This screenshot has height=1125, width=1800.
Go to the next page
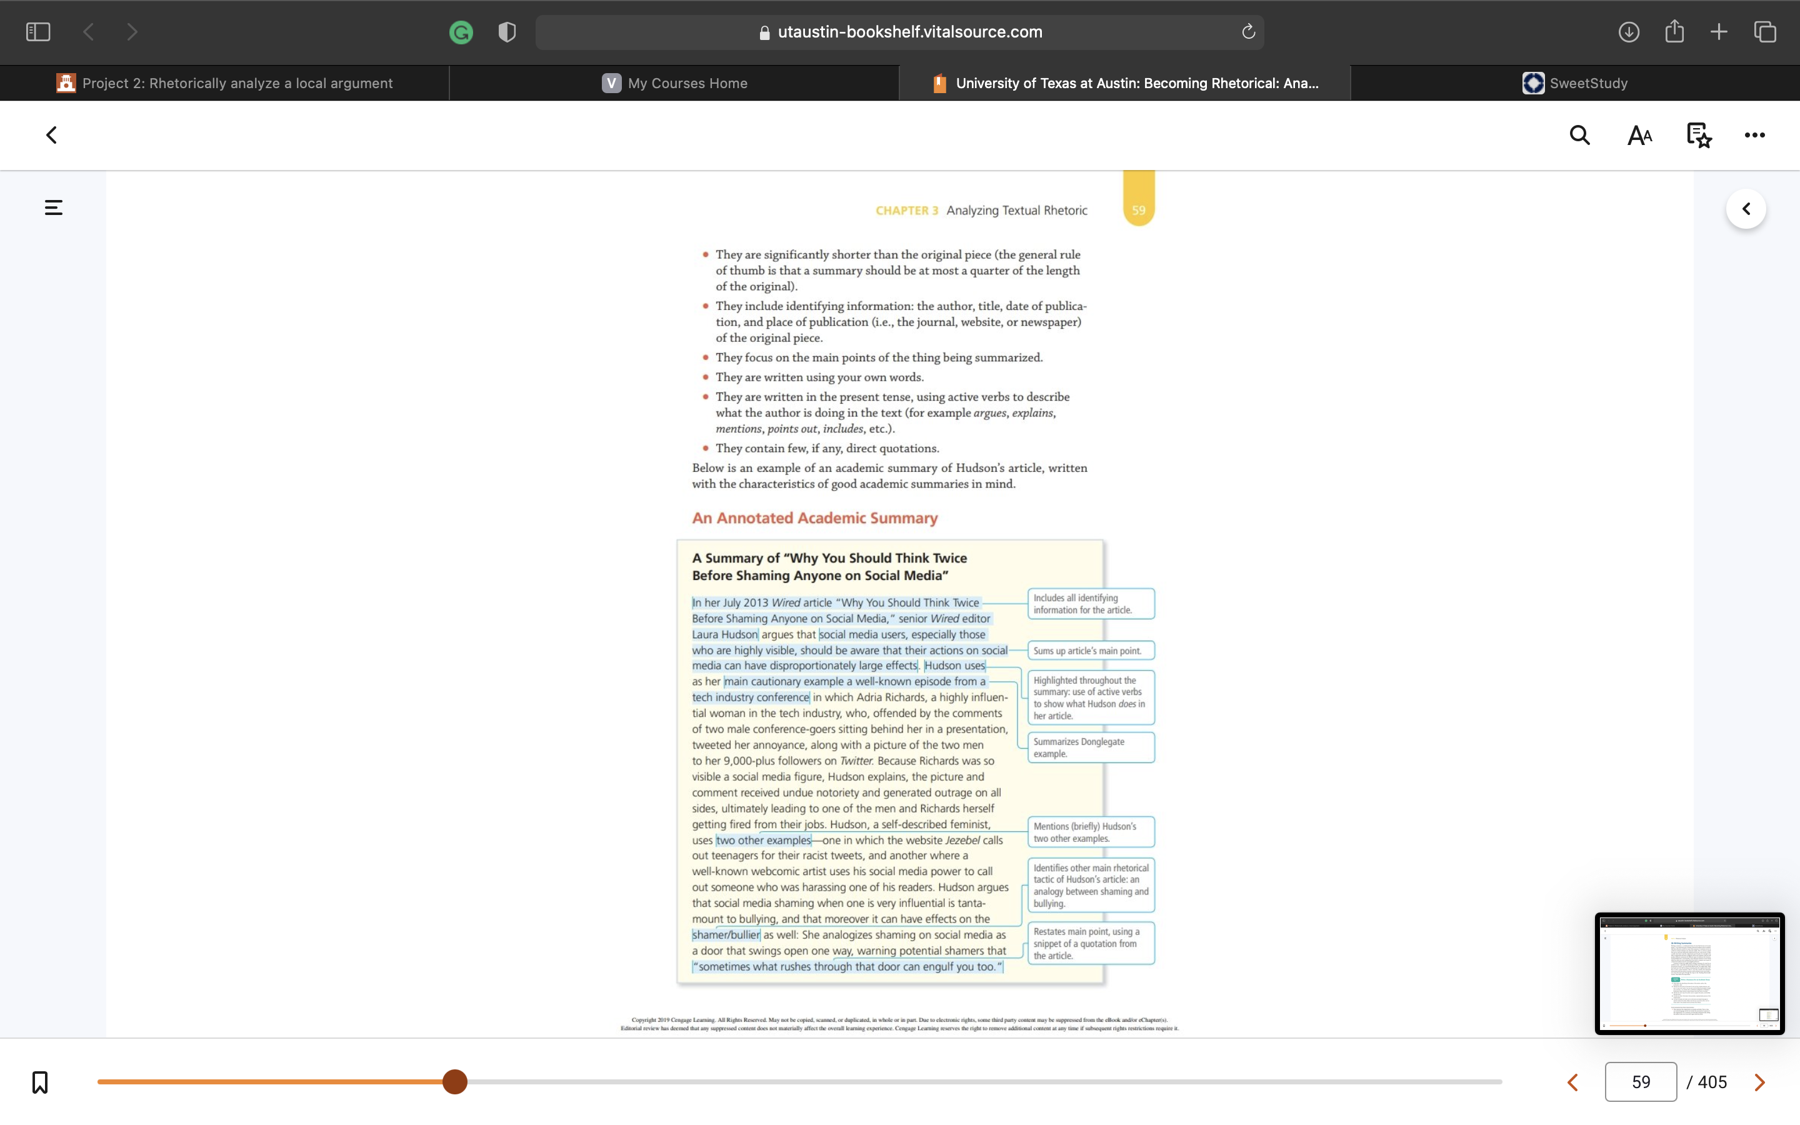1759,1082
